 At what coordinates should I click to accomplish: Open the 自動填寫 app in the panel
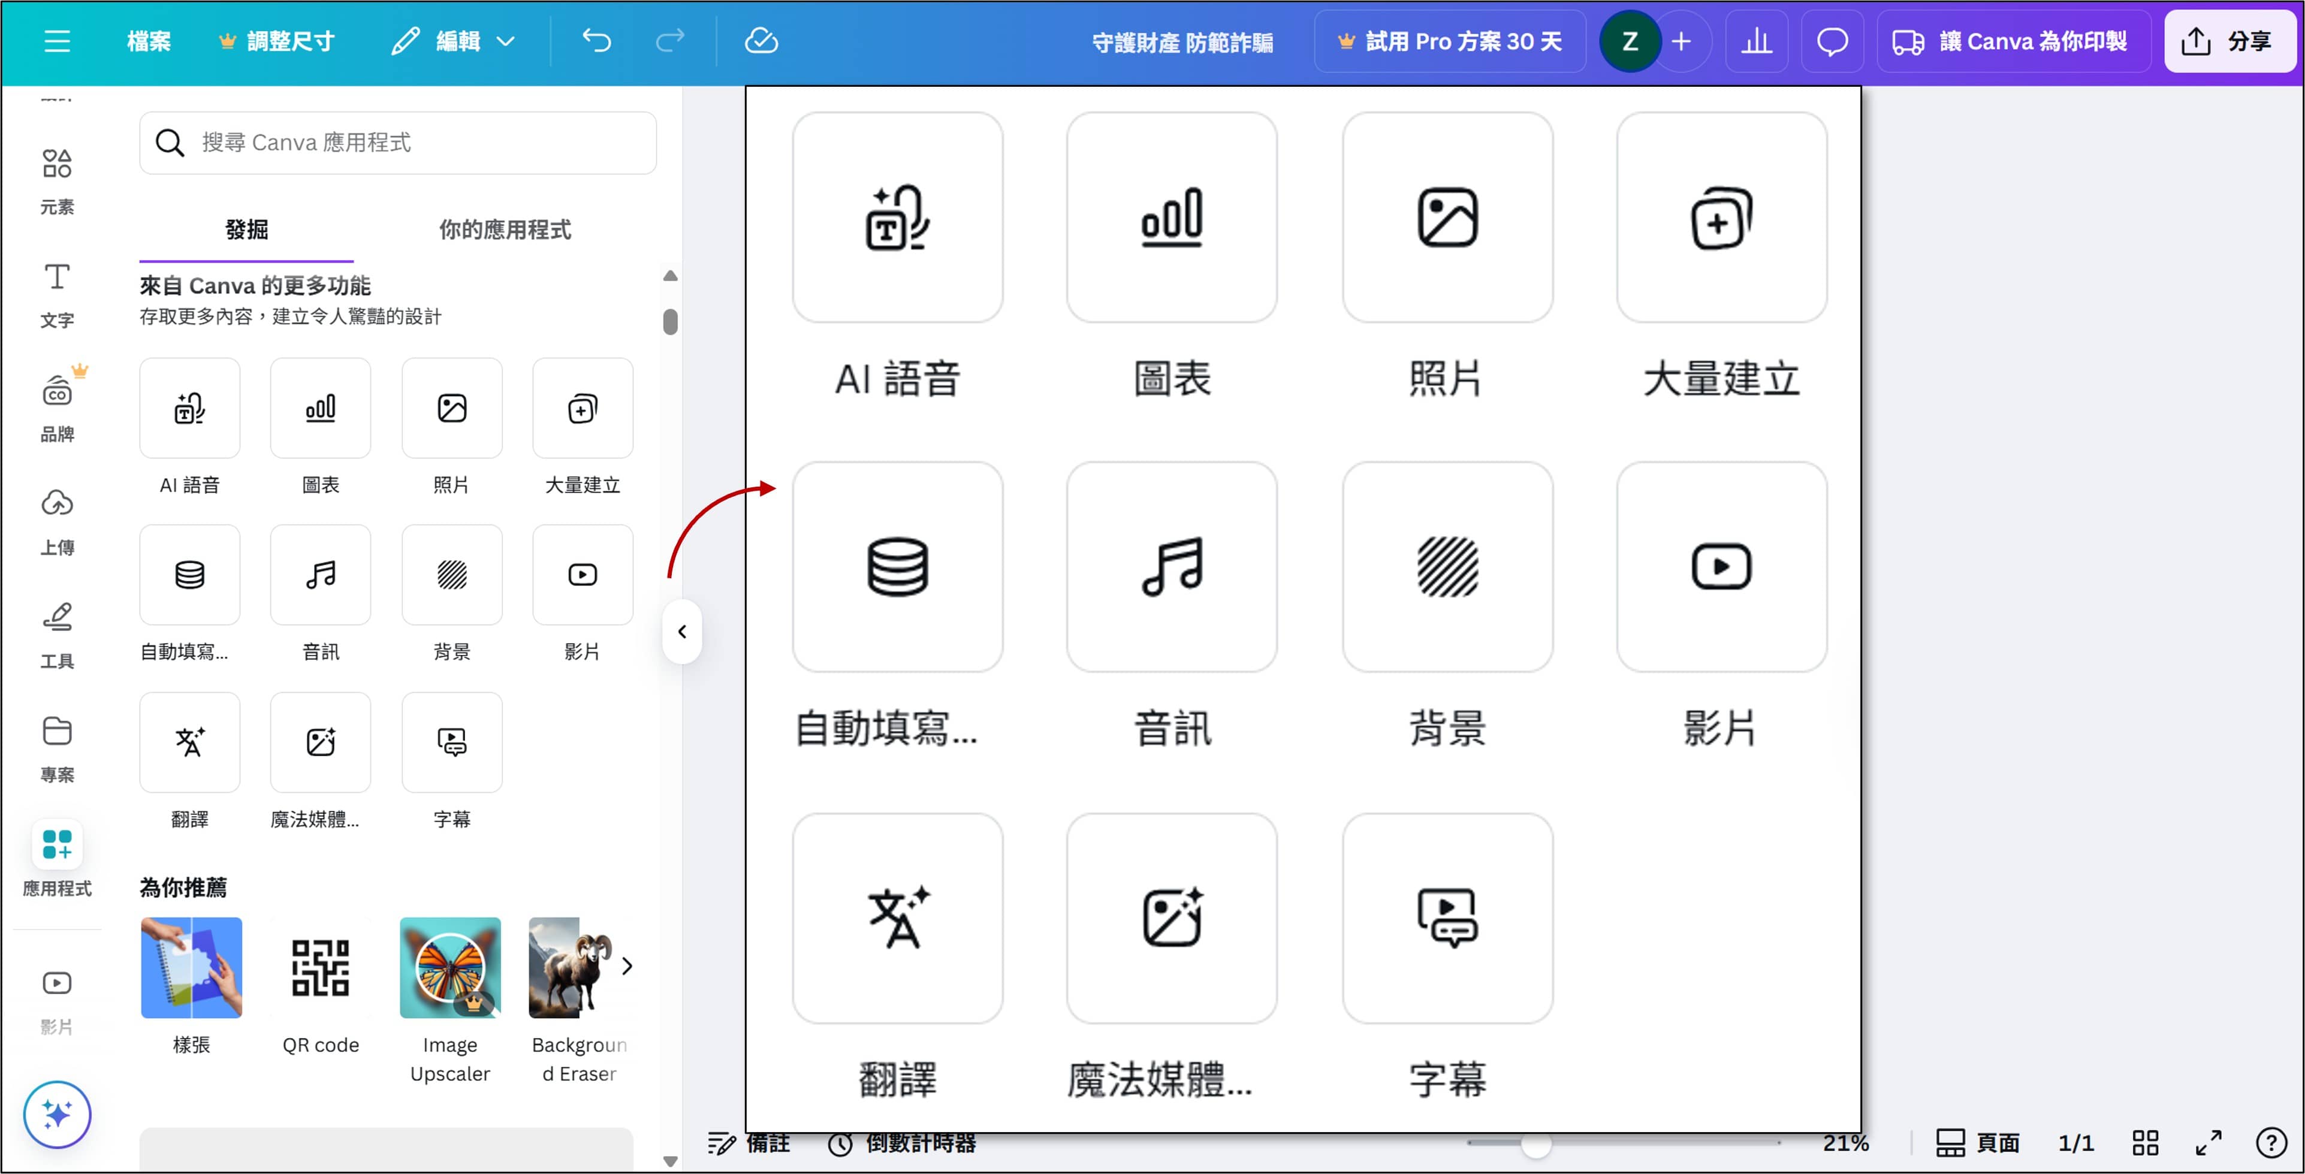click(x=190, y=575)
